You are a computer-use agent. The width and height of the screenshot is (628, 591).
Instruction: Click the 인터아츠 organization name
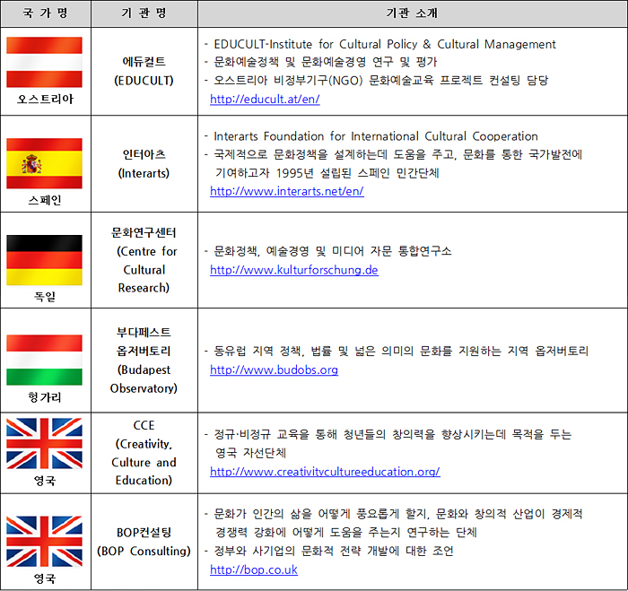tap(144, 154)
